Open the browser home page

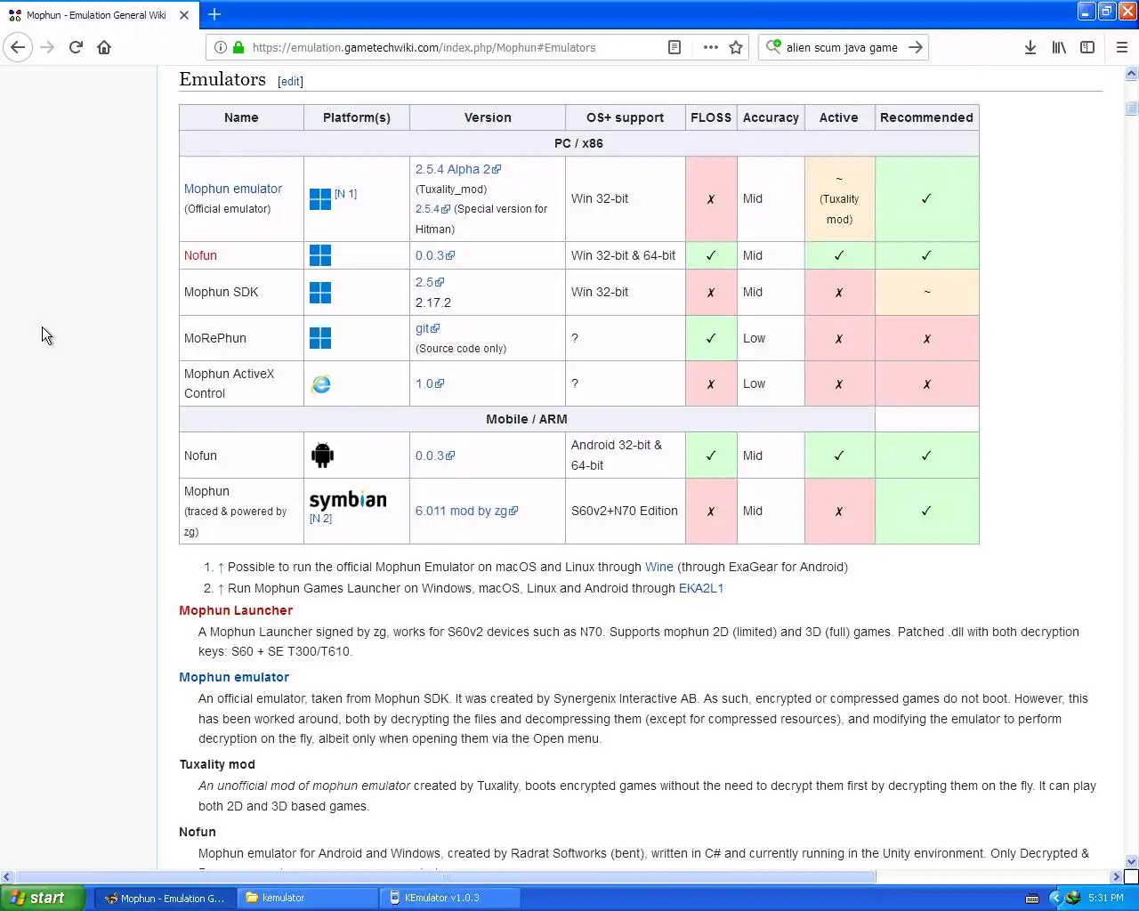click(x=104, y=47)
